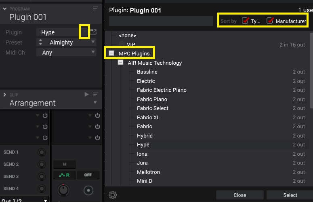Collapse the AIR Music Technology group
This screenshot has height=203, width=313.
[120, 62]
